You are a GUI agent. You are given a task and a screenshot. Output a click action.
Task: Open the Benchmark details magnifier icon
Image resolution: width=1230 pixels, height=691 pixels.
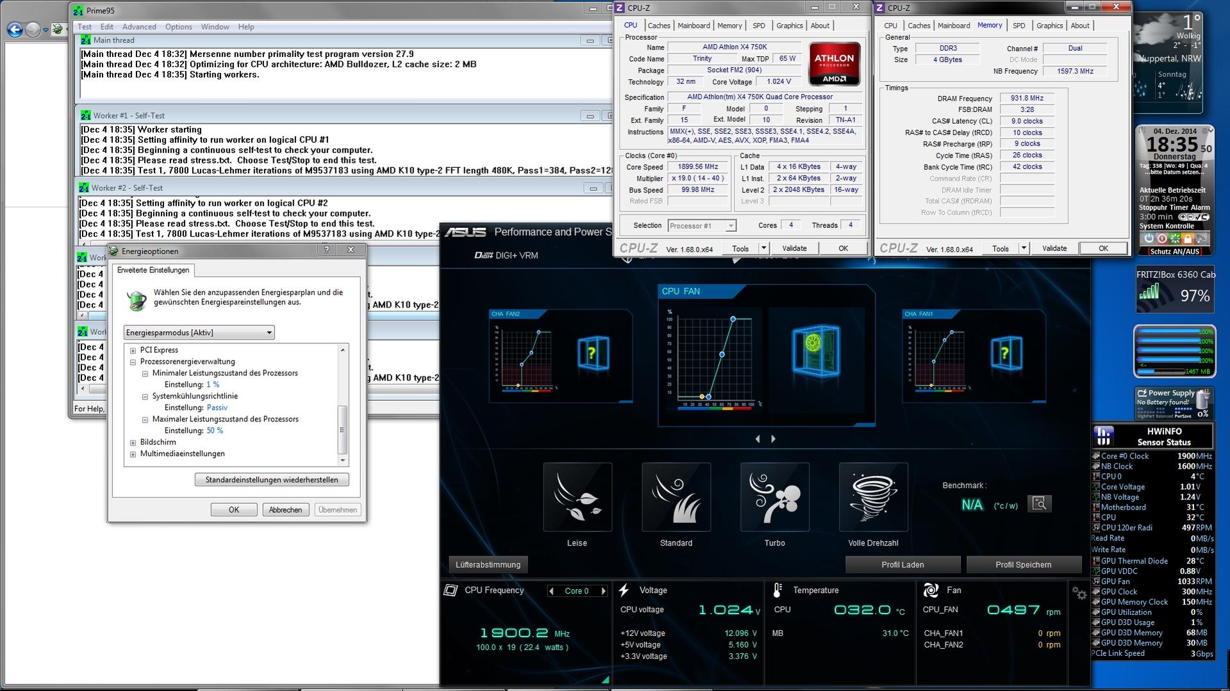coord(1040,504)
